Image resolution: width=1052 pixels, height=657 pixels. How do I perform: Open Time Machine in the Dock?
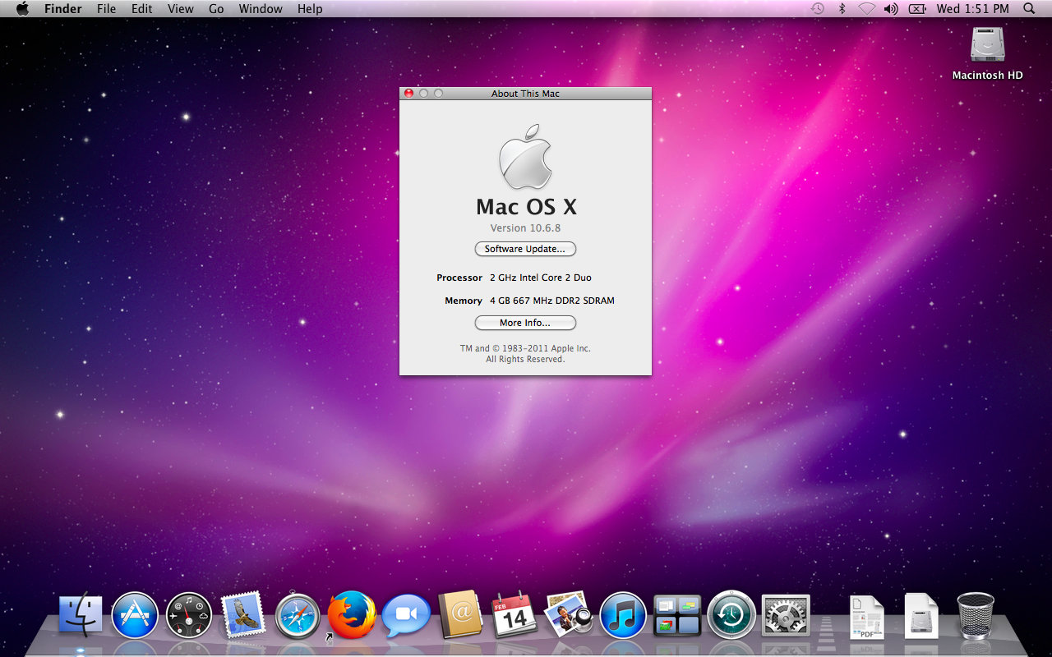click(x=731, y=615)
